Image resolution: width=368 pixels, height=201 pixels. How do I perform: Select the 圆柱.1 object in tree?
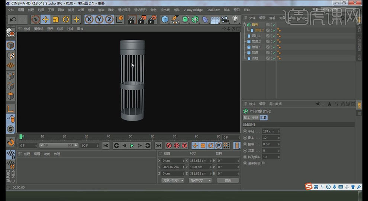pyautogui.click(x=256, y=36)
